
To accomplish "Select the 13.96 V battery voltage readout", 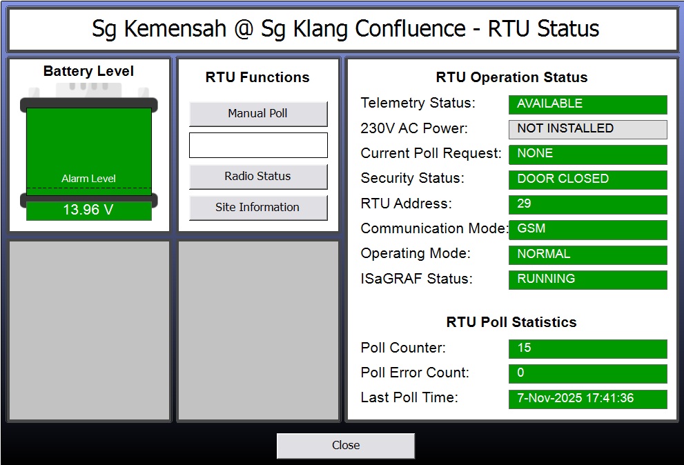I will [x=89, y=210].
